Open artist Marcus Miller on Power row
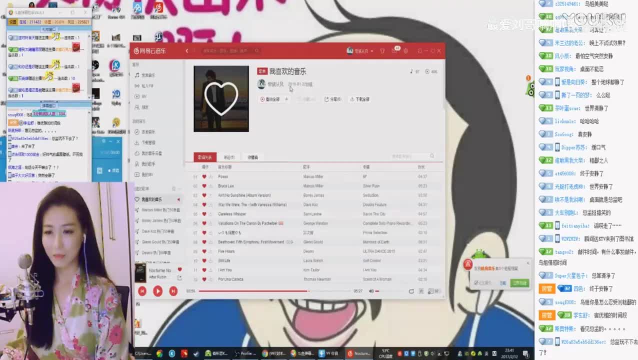Screen dimensions: 638x360 [x=313, y=176]
